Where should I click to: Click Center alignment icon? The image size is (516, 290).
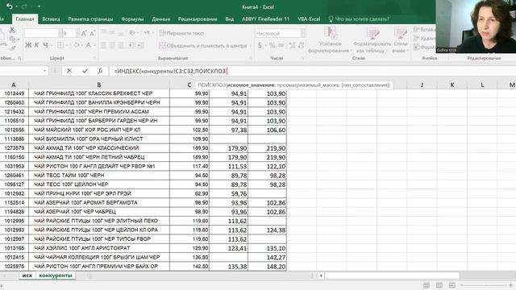click(x=112, y=45)
